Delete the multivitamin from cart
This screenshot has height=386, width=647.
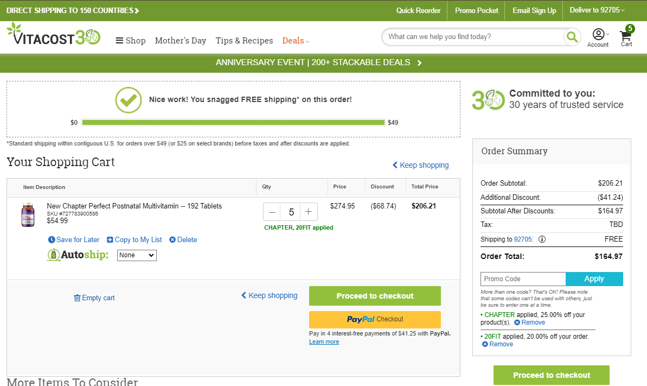pyautogui.click(x=183, y=240)
